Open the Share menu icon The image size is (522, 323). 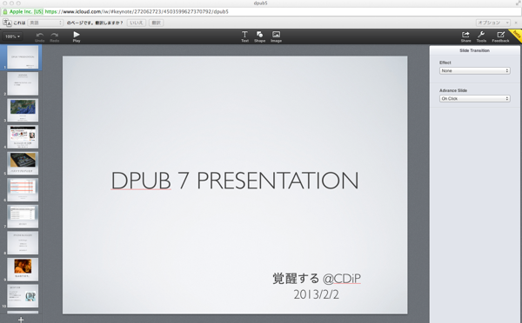tap(465, 34)
